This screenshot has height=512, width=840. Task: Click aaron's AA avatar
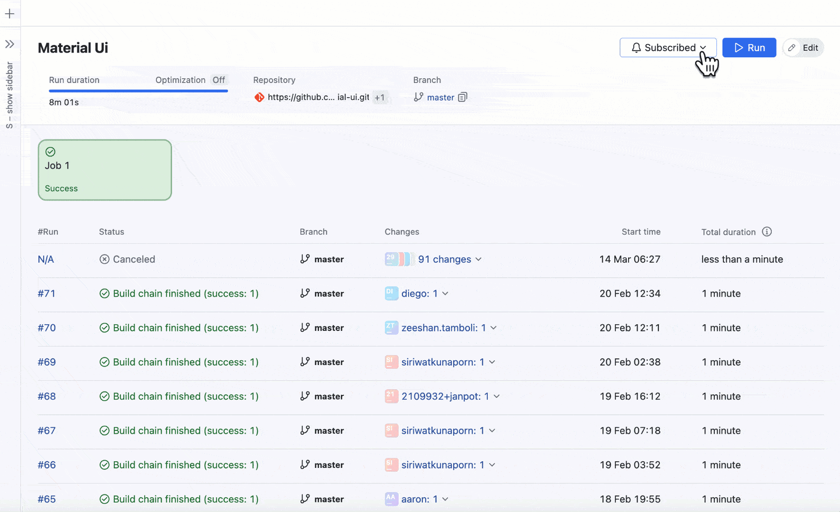pyautogui.click(x=391, y=499)
